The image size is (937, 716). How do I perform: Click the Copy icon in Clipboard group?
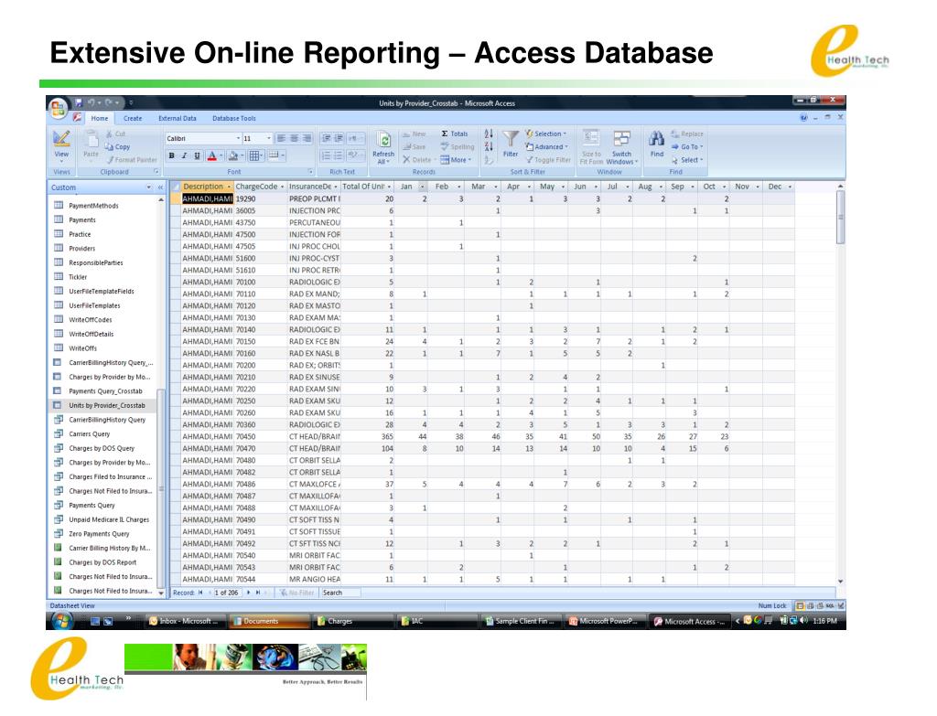pos(117,146)
